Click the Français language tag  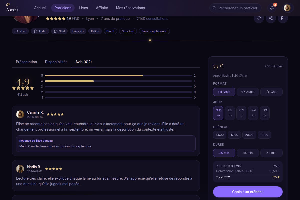tap(78, 31)
